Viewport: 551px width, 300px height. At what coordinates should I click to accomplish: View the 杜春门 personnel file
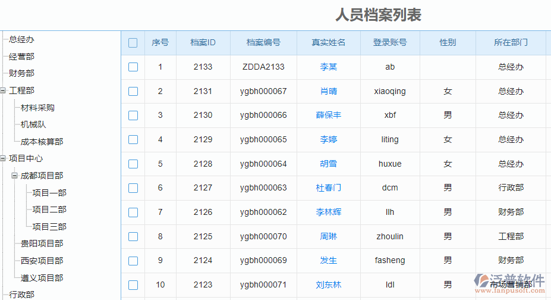point(329,188)
